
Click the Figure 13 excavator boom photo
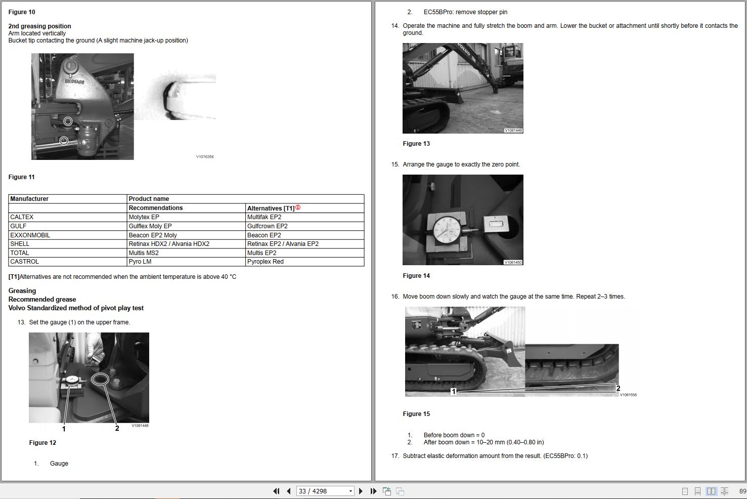[463, 88]
